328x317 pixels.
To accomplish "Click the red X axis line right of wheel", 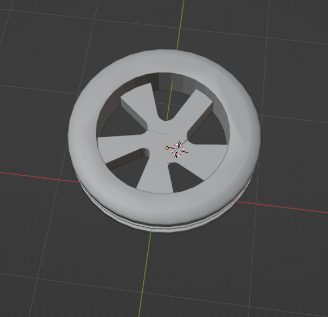I will pyautogui.click(x=280, y=207).
